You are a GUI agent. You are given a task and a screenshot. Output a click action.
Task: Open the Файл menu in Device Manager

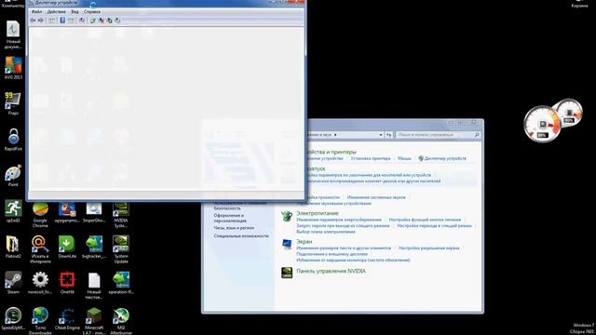(37, 12)
